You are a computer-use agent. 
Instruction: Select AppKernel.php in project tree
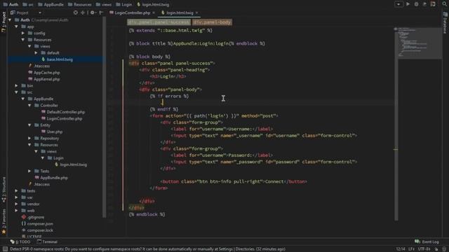pos(43,79)
